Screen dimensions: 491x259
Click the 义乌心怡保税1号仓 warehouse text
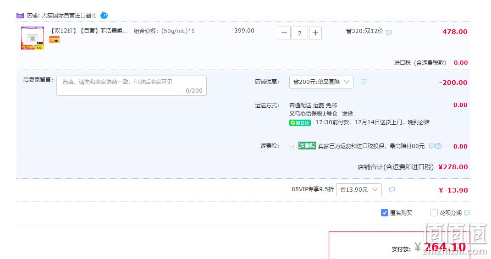tap(313, 113)
